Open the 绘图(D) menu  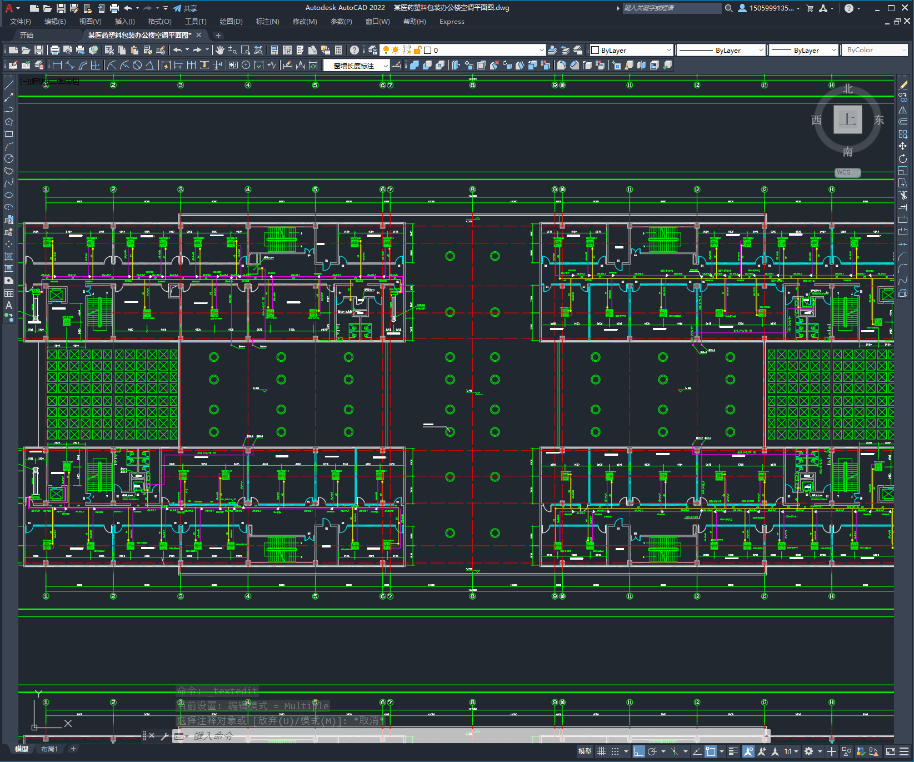(231, 22)
